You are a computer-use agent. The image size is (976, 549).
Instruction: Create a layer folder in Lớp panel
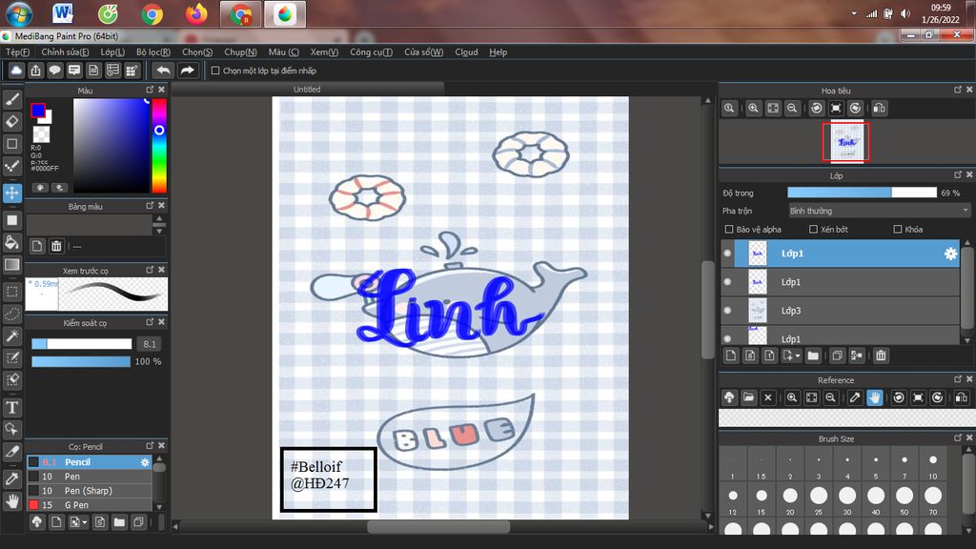(x=813, y=356)
